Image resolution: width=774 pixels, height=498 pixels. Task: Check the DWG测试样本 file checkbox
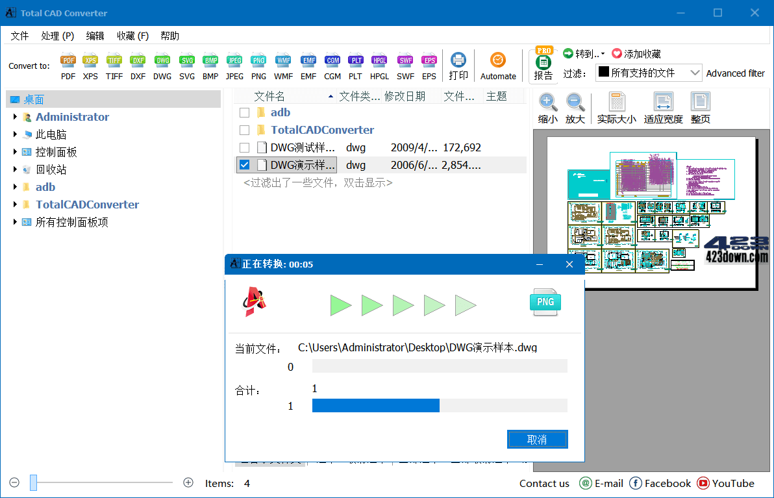coord(245,147)
